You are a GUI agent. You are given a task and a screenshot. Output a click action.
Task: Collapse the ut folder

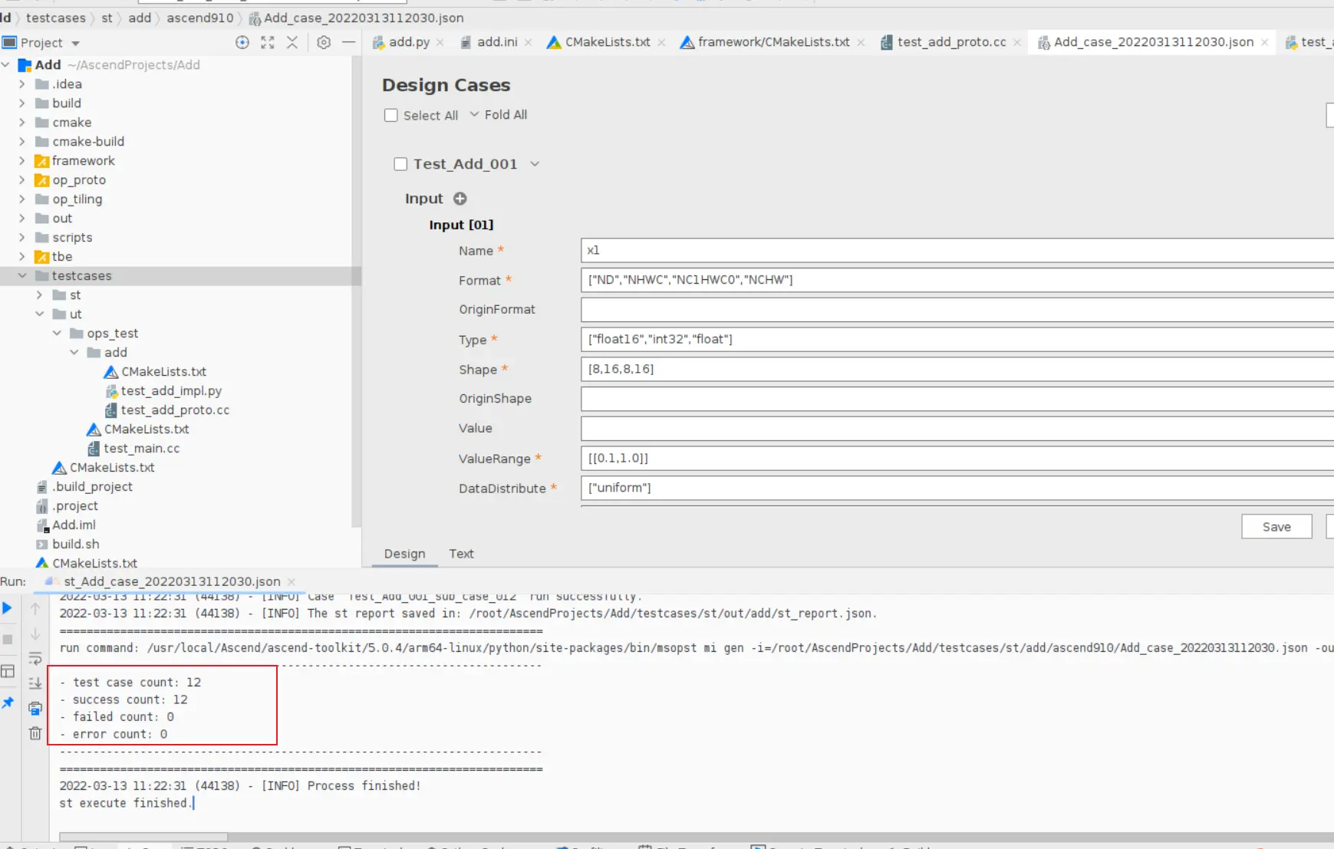tap(40, 314)
